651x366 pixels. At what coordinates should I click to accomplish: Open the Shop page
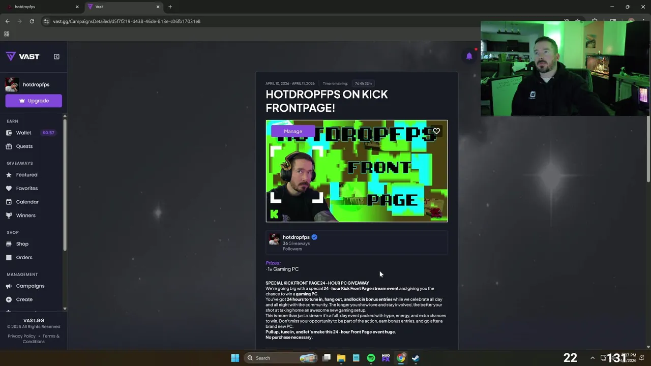[22, 244]
